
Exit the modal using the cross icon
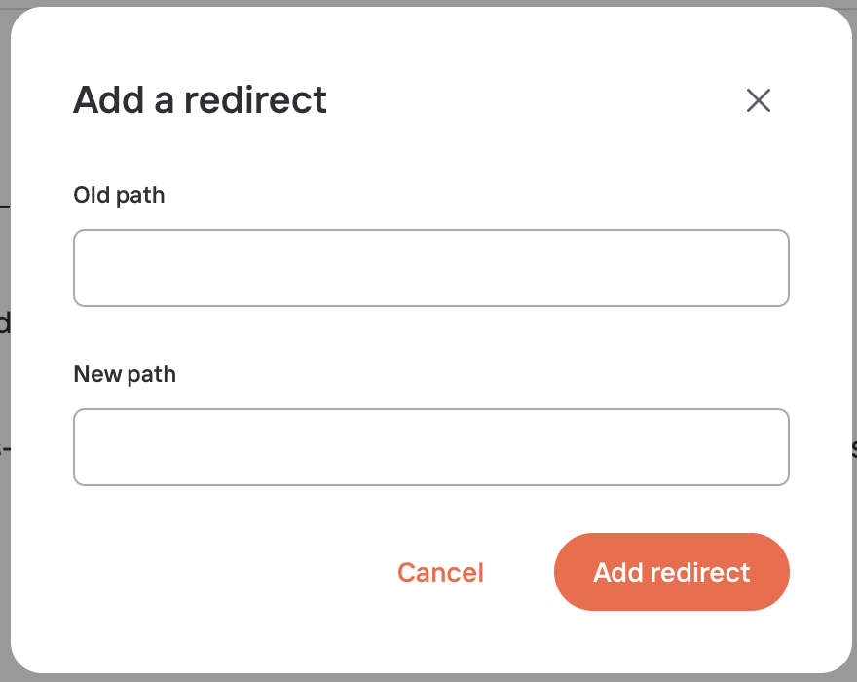coord(758,100)
